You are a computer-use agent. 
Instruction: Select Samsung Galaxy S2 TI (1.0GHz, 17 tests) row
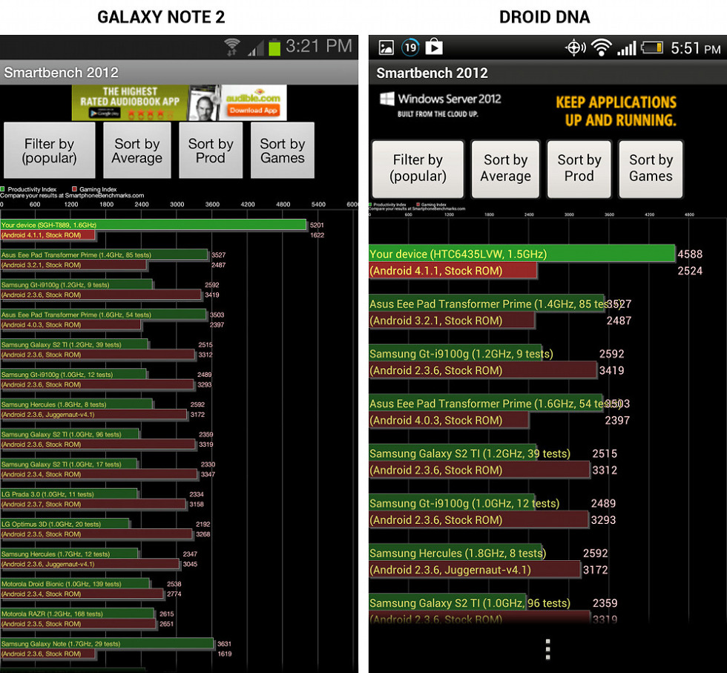(x=99, y=470)
